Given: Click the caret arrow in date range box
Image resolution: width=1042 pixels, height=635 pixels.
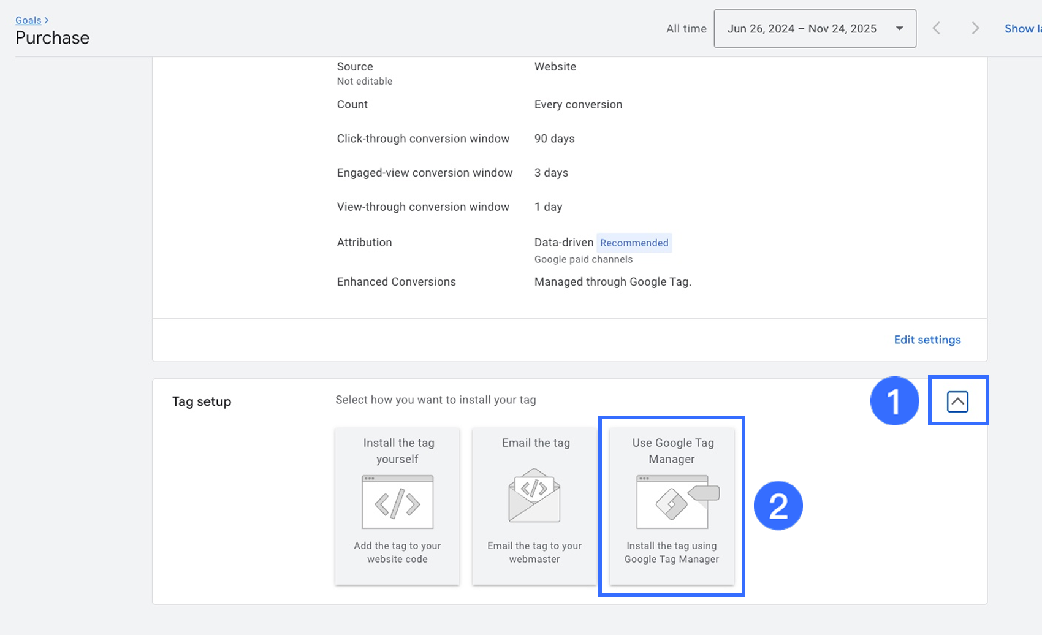Looking at the screenshot, I should 899,29.
